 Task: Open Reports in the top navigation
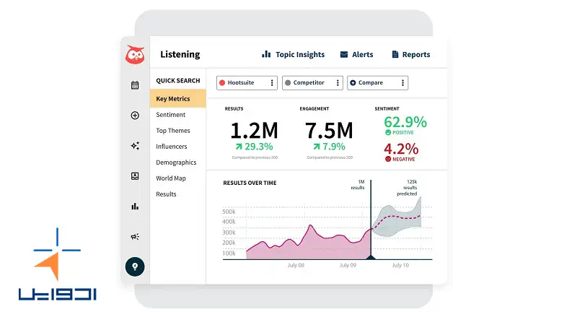coord(410,54)
